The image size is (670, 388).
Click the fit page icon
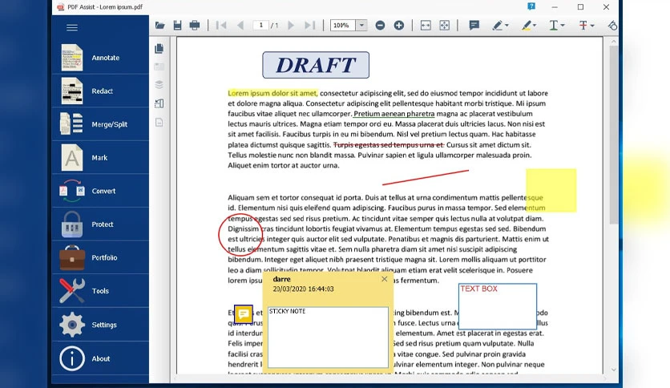(x=444, y=25)
